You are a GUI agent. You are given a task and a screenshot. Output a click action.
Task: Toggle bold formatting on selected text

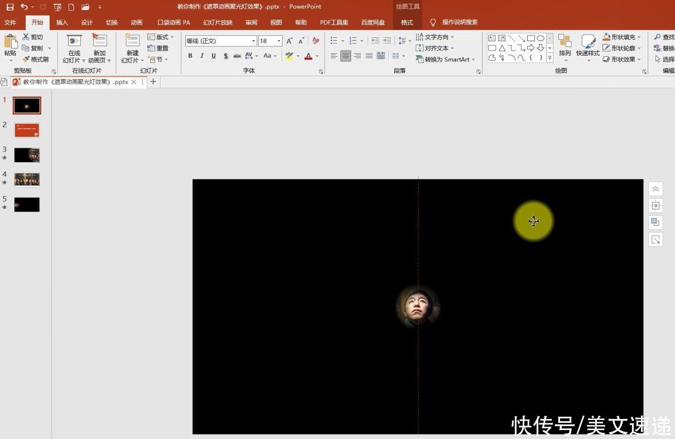(x=190, y=56)
